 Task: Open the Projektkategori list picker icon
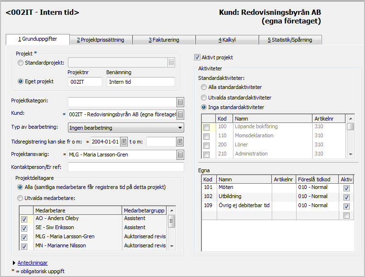click(x=180, y=102)
